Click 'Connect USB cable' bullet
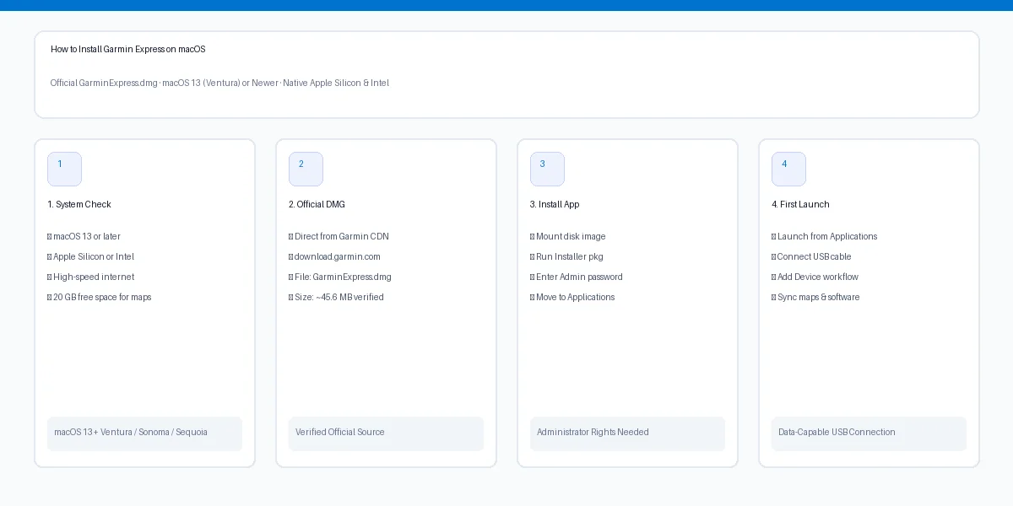 (x=811, y=256)
